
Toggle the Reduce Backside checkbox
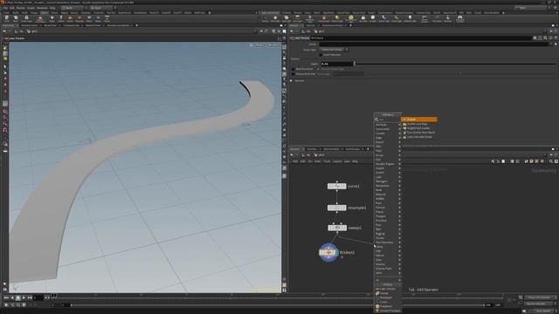point(293,74)
